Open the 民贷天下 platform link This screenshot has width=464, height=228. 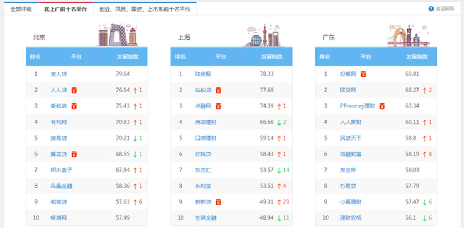pyautogui.click(x=351, y=138)
